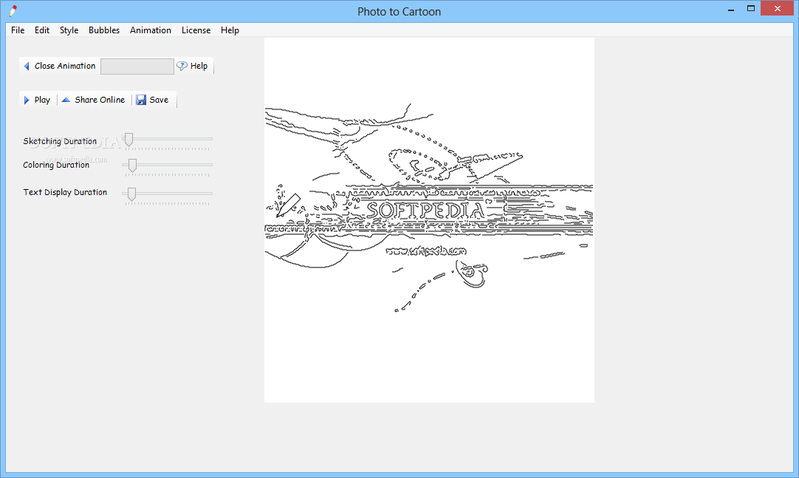
Task: Click the Share Online upload arrow icon
Action: point(66,100)
